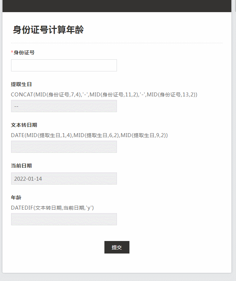Click the 年龄 calculated result field
236x281 pixels.
pos(64,219)
